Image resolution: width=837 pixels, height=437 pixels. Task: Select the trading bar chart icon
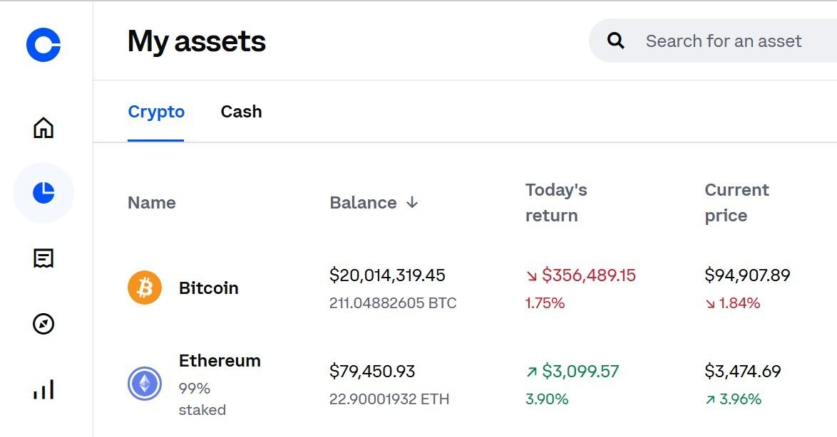[x=44, y=389]
